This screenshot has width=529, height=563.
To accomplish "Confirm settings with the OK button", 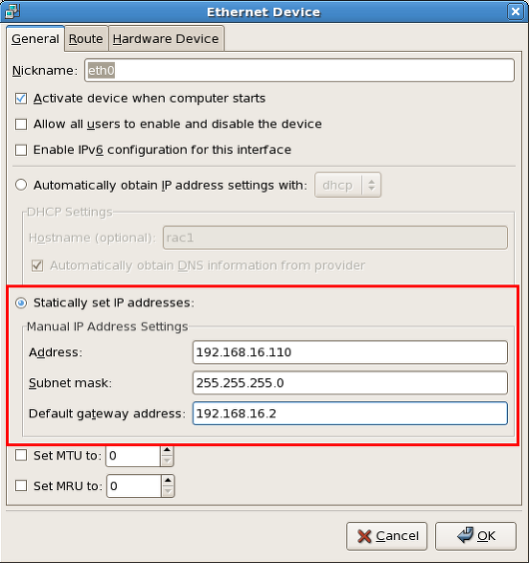I will click(476, 536).
